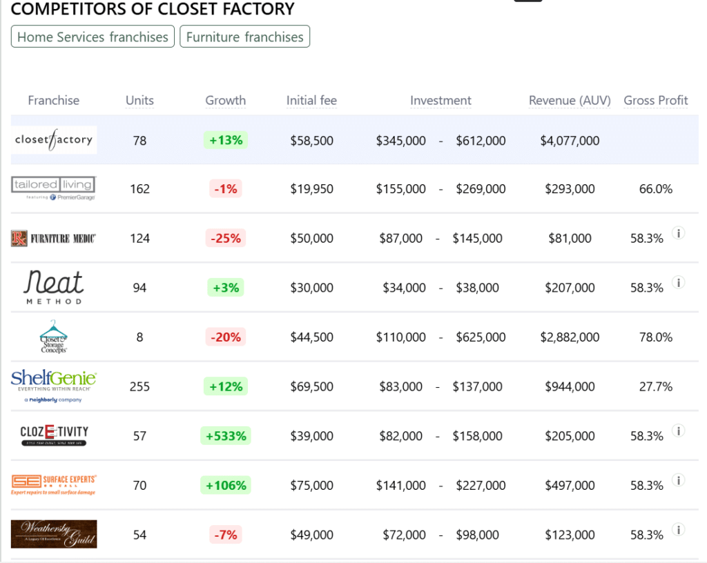Select the 27.7% gross profit value
The image size is (707, 563).
pyautogui.click(x=656, y=386)
